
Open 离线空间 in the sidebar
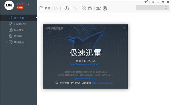click(x=19, y=42)
